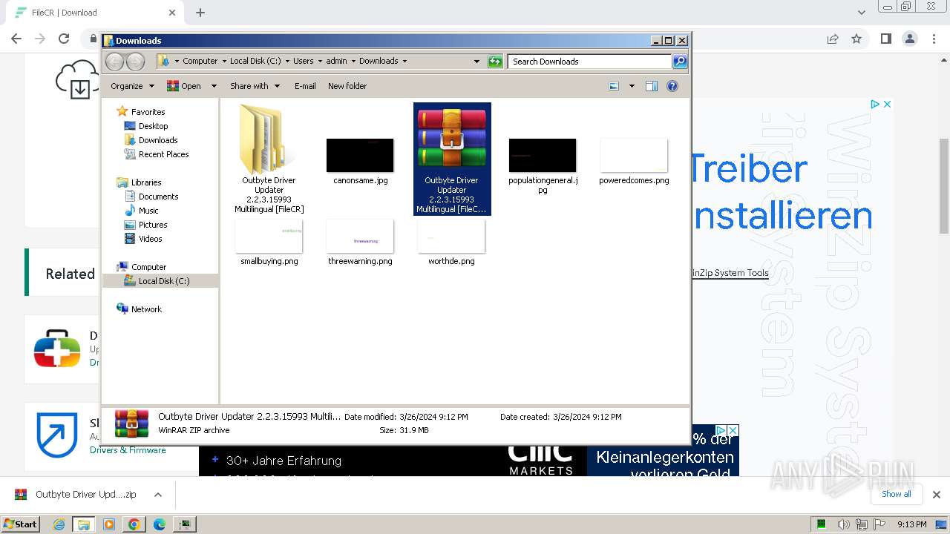
Task: Click Computer in navigation pane
Action: [148, 267]
